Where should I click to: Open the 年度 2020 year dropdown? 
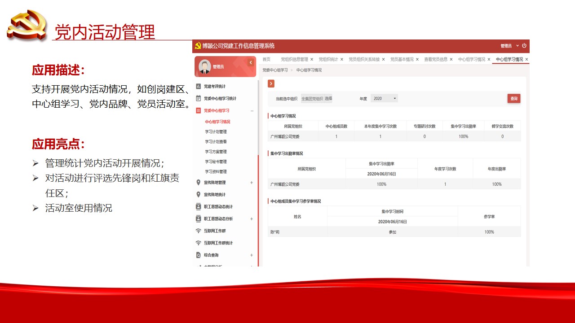pos(384,99)
